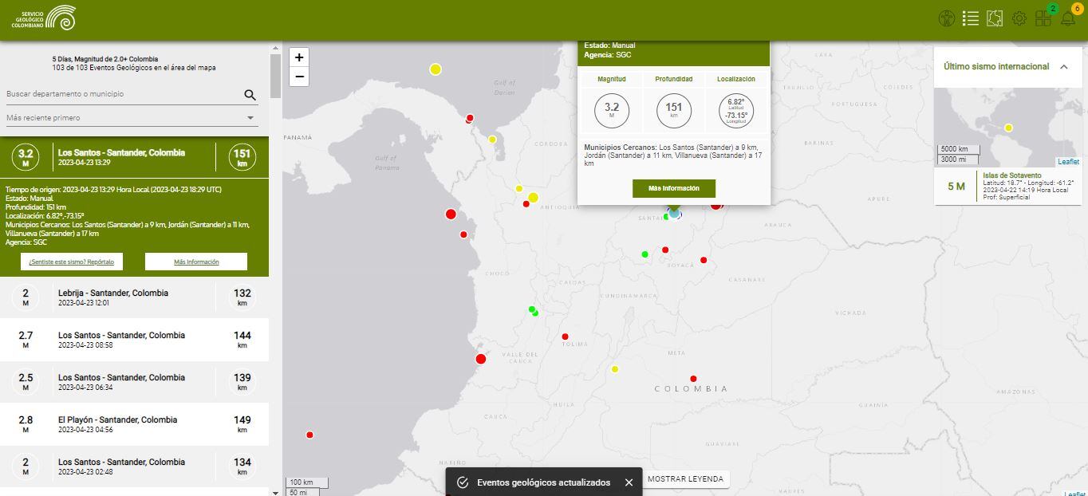1088x496 pixels.
Task: Toggle the Colombia map view icon
Action: tap(994, 18)
